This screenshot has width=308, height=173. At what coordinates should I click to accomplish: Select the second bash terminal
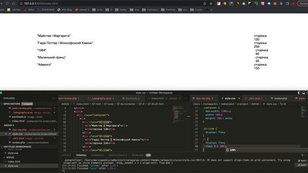tap(303, 165)
